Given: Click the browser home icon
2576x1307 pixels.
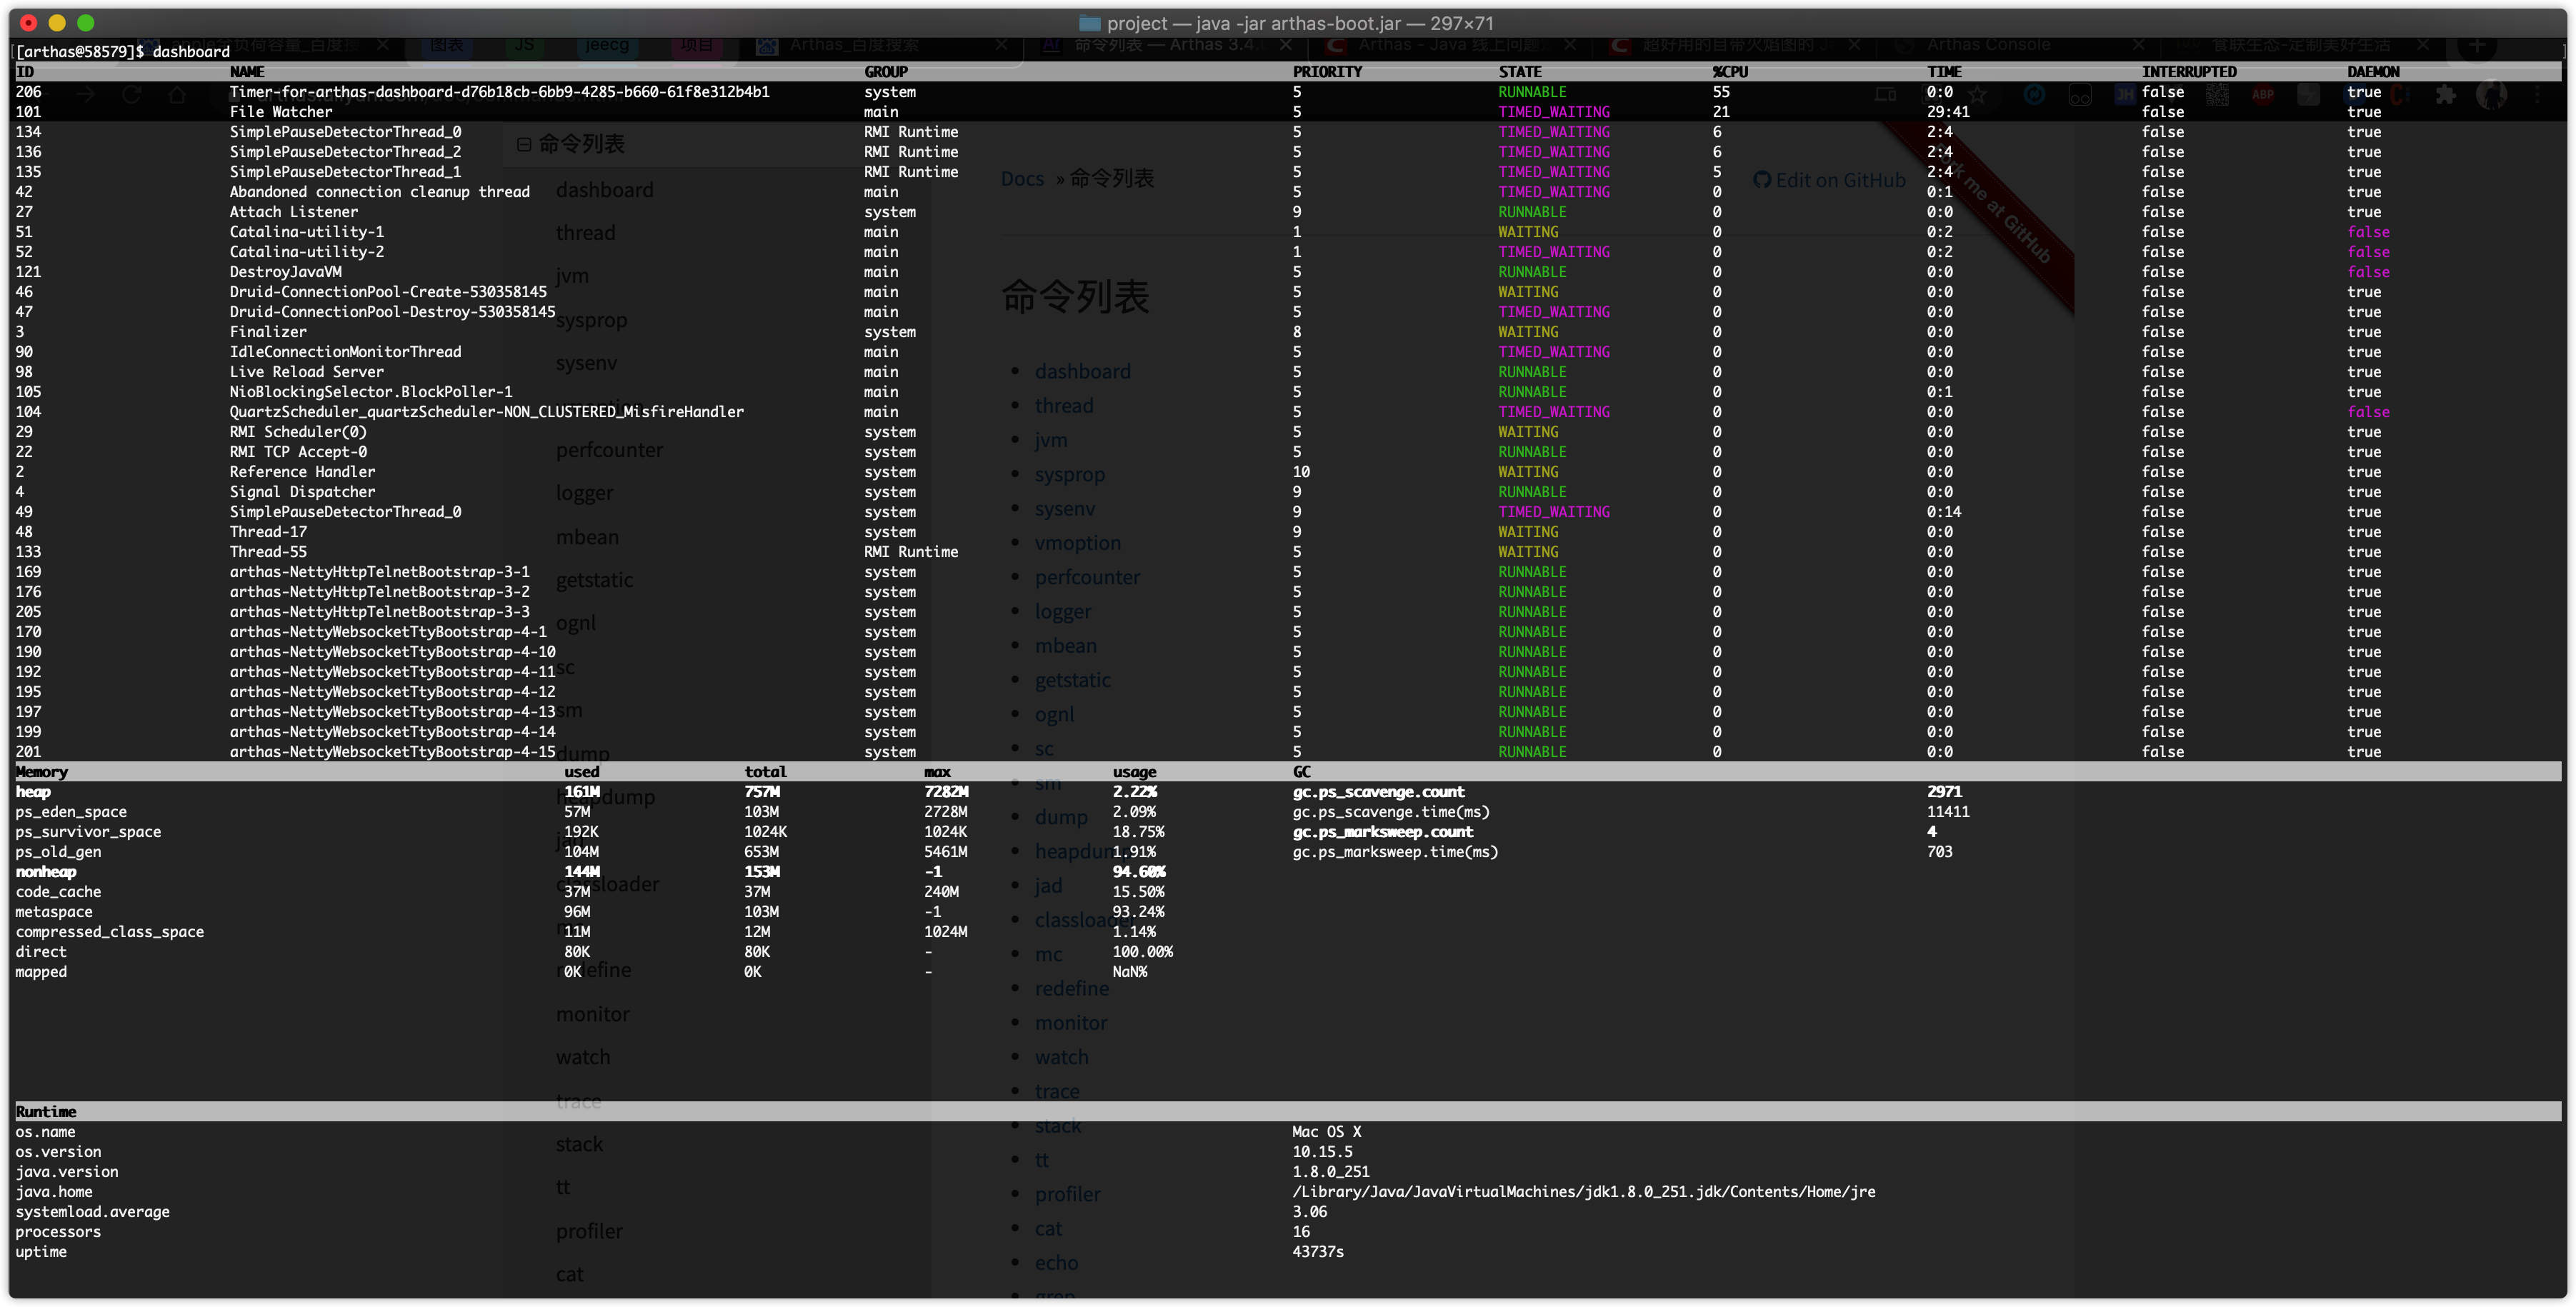Looking at the screenshot, I should 177,94.
